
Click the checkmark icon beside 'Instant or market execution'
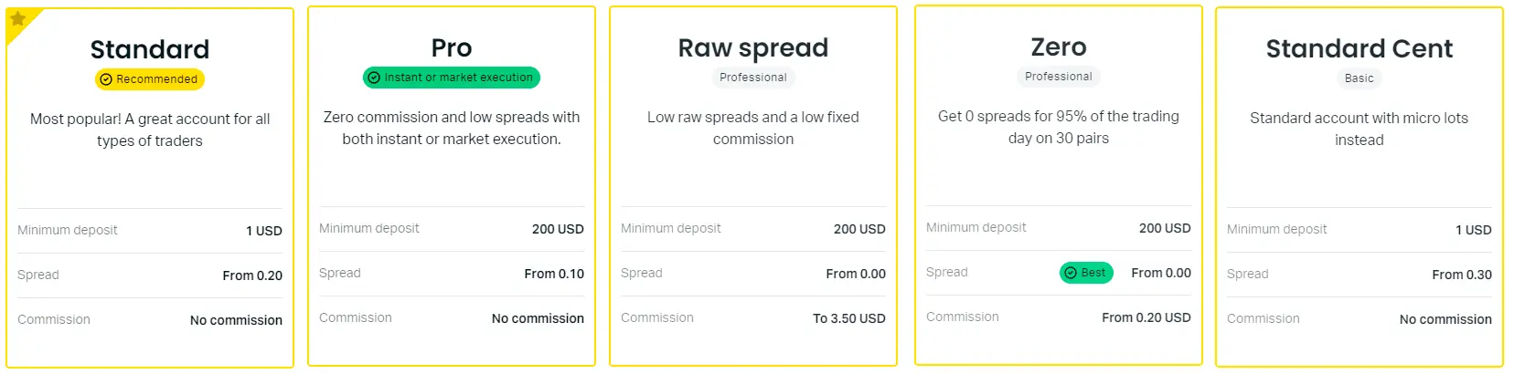click(373, 78)
